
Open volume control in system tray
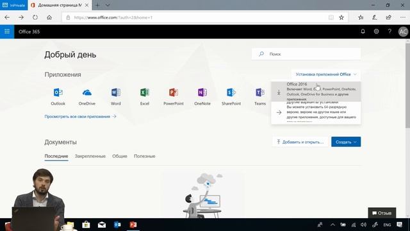[x=363, y=225]
